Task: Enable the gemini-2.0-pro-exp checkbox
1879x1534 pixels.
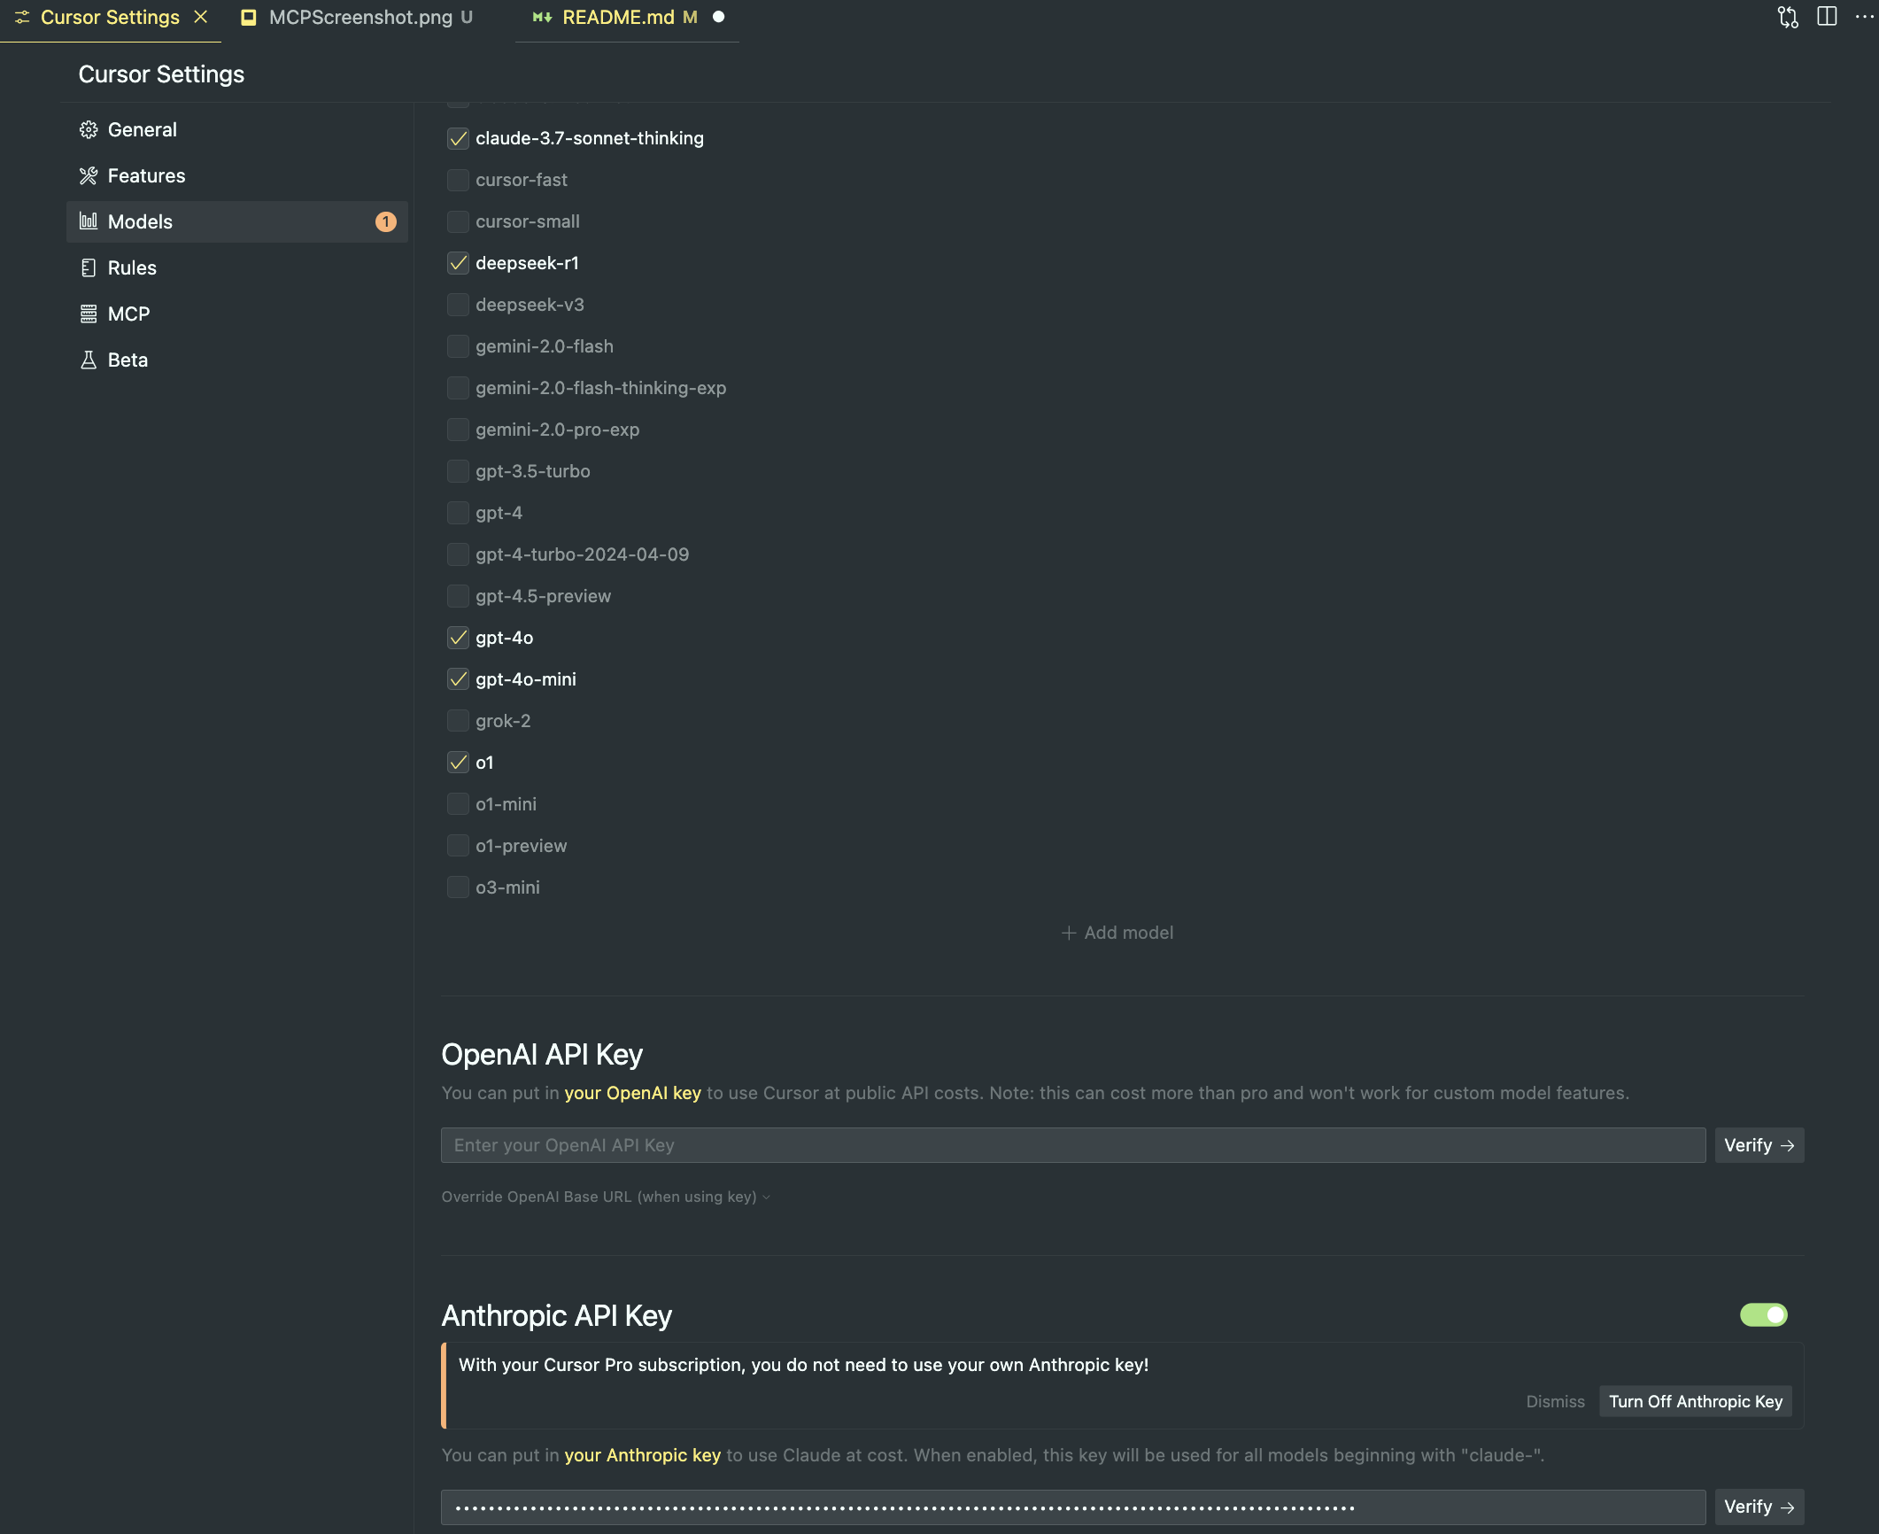Action: point(458,430)
